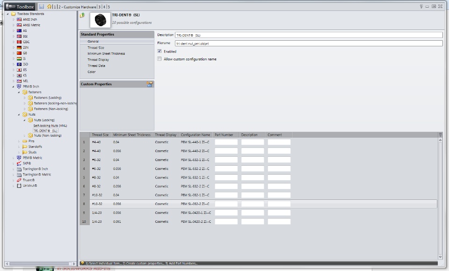Collapse the Nuts folder
This screenshot has width=449, height=271.
pyautogui.click(x=19, y=115)
